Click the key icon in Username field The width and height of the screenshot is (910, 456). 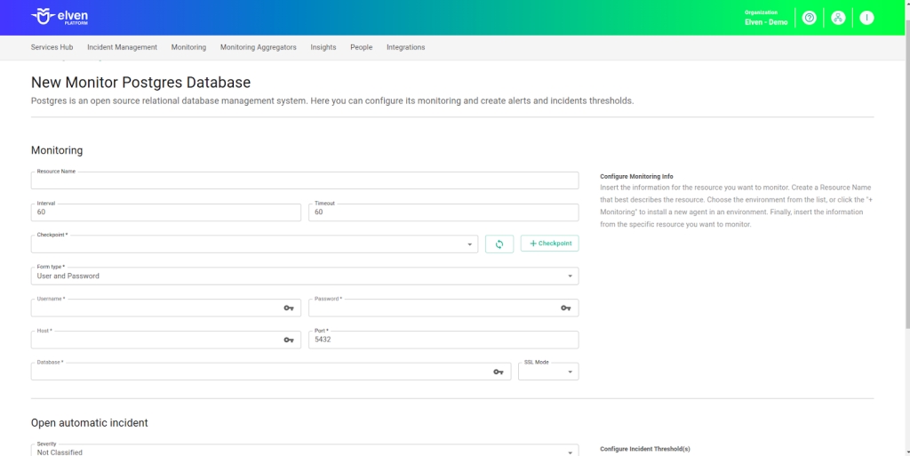tap(289, 308)
